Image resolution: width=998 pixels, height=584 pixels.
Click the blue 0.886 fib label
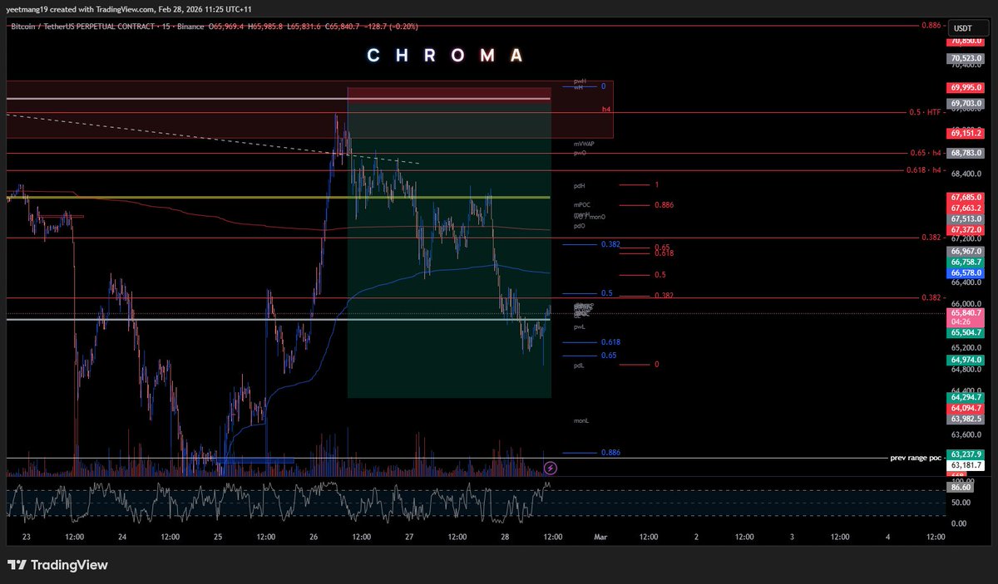611,453
